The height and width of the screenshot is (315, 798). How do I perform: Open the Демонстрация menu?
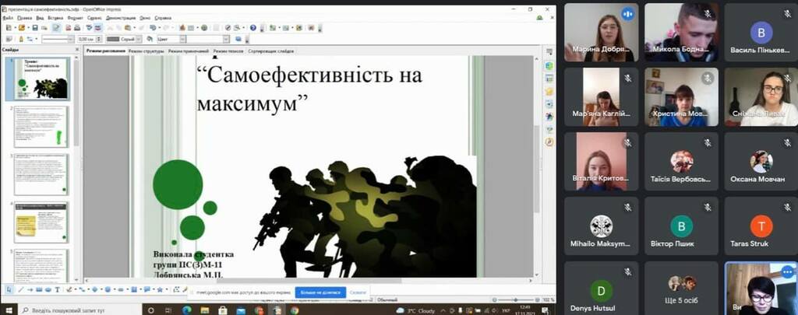121,16
